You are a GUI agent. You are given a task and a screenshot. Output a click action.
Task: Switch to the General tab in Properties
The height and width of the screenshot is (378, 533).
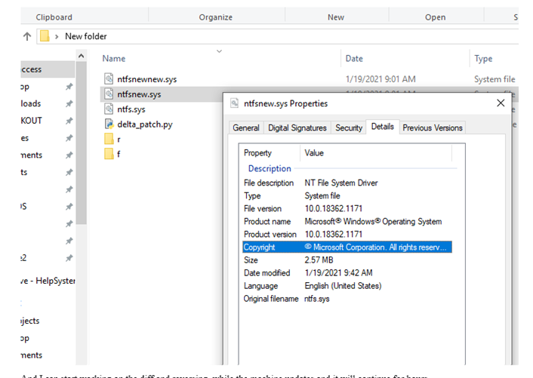246,128
